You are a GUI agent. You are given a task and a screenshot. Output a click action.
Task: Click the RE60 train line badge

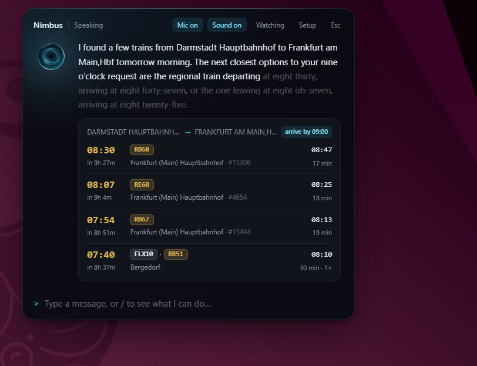pos(142,184)
